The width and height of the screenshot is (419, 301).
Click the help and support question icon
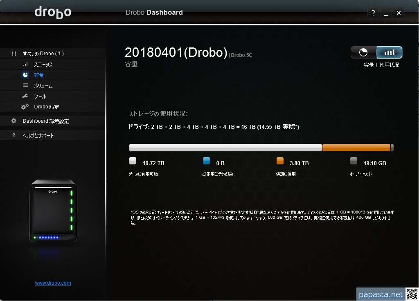[x=14, y=135]
